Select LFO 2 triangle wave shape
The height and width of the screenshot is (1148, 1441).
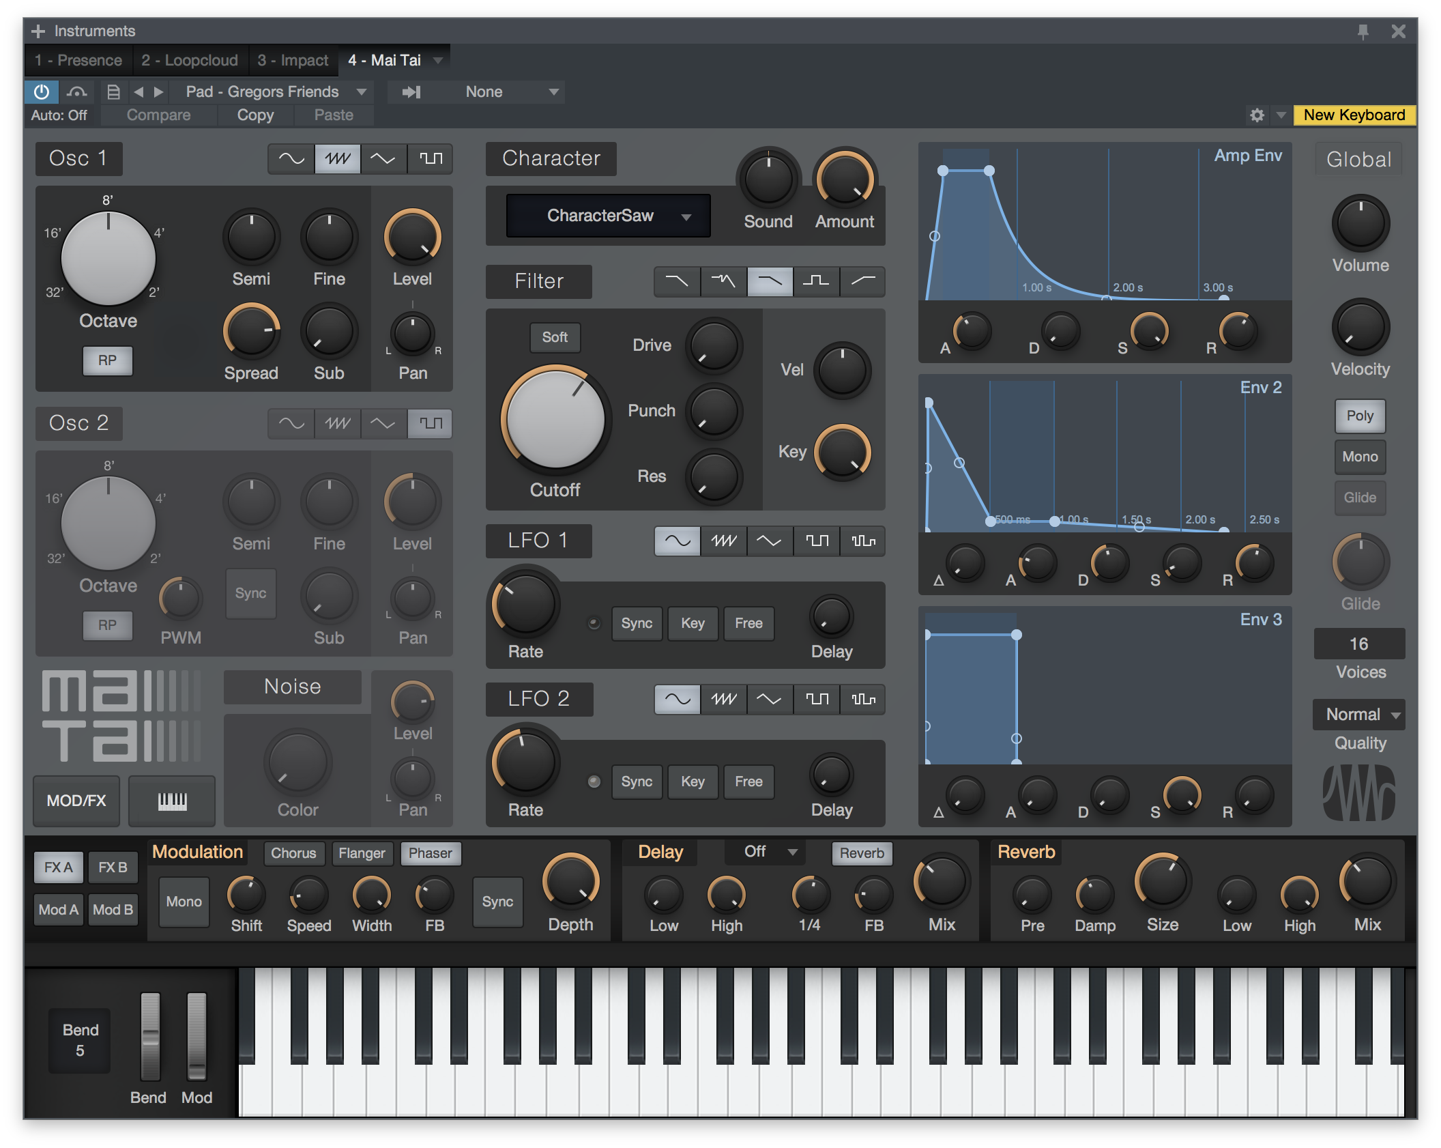(x=770, y=700)
